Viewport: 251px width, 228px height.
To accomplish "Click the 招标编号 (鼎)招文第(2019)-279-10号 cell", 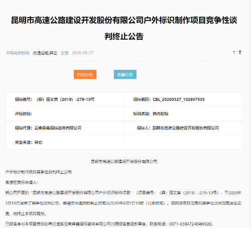I will pos(65,99).
